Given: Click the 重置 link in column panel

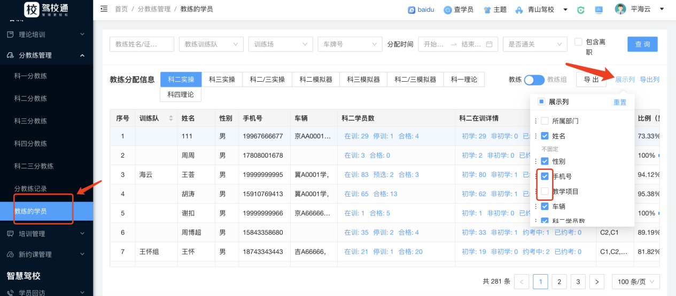Looking at the screenshot, I should click(x=619, y=102).
